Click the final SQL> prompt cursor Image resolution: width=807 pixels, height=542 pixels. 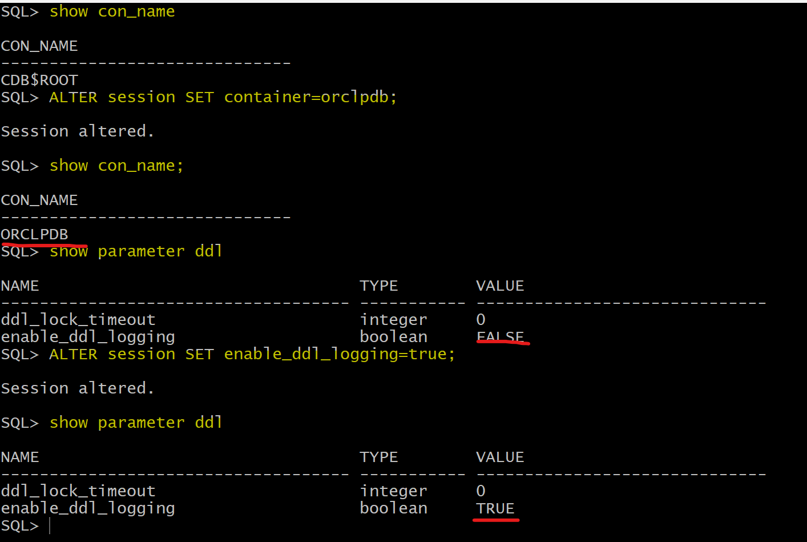click(50, 525)
